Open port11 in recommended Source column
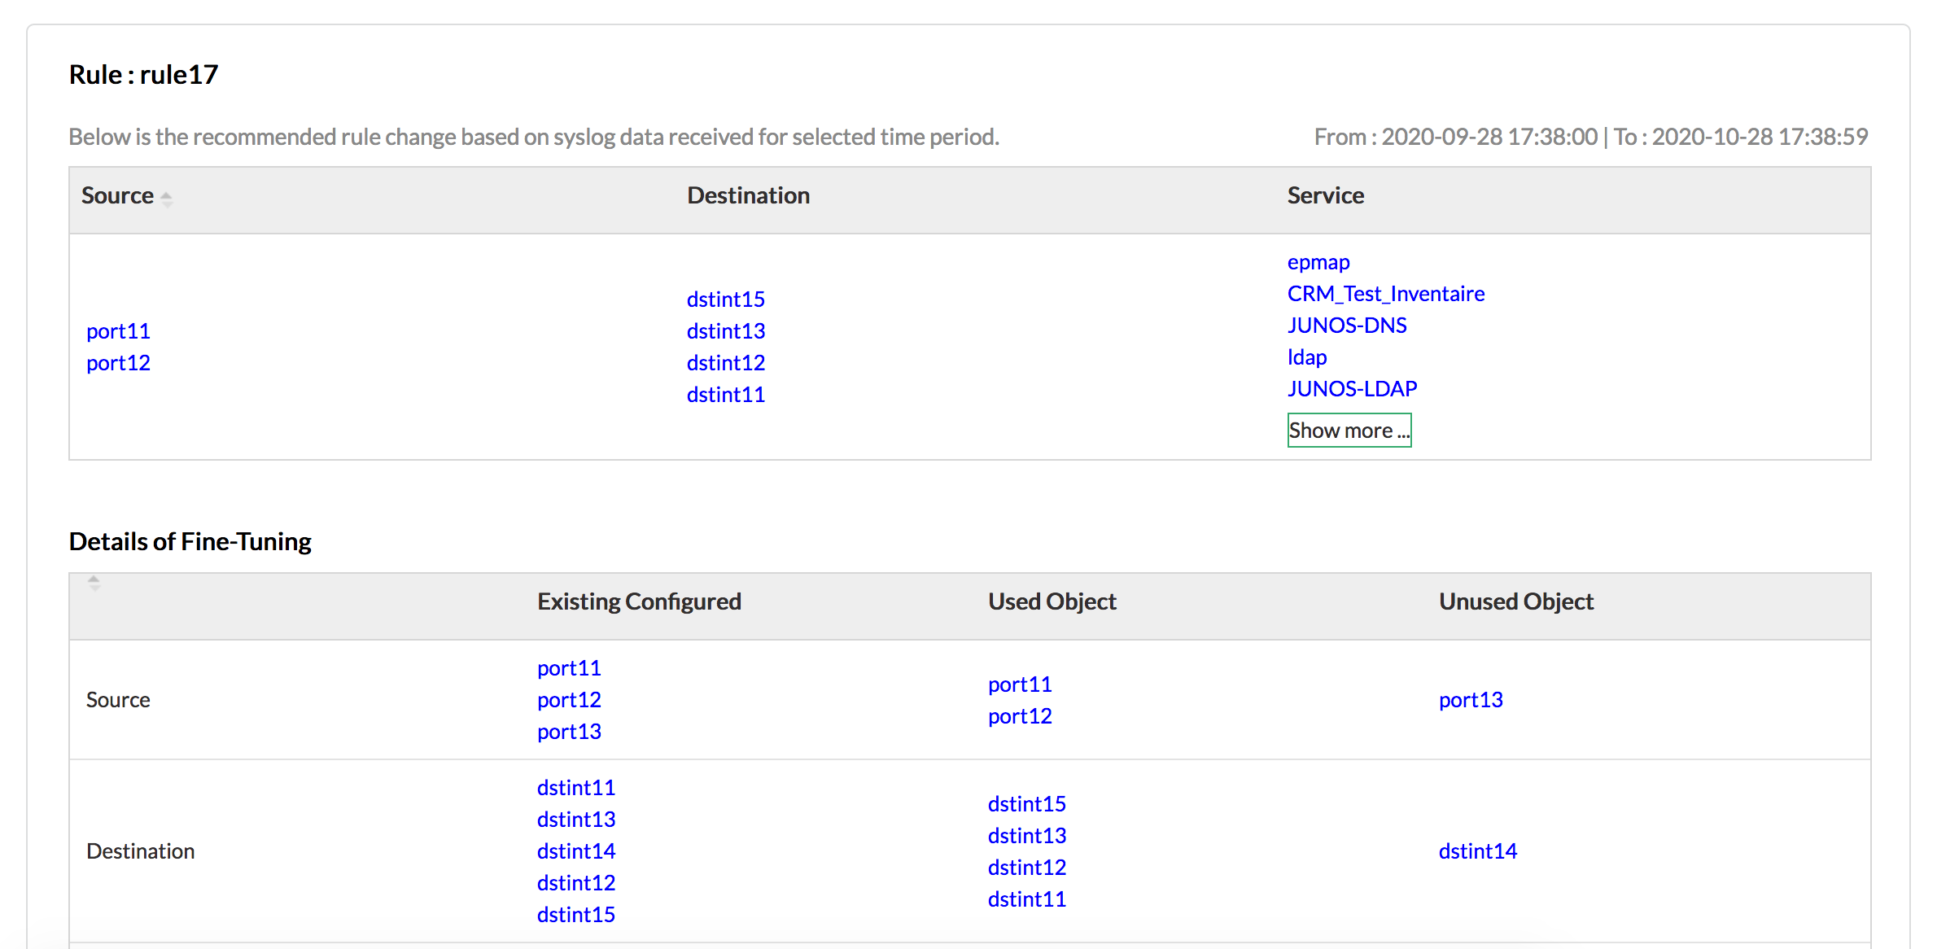This screenshot has height=949, width=1937. pyautogui.click(x=118, y=331)
